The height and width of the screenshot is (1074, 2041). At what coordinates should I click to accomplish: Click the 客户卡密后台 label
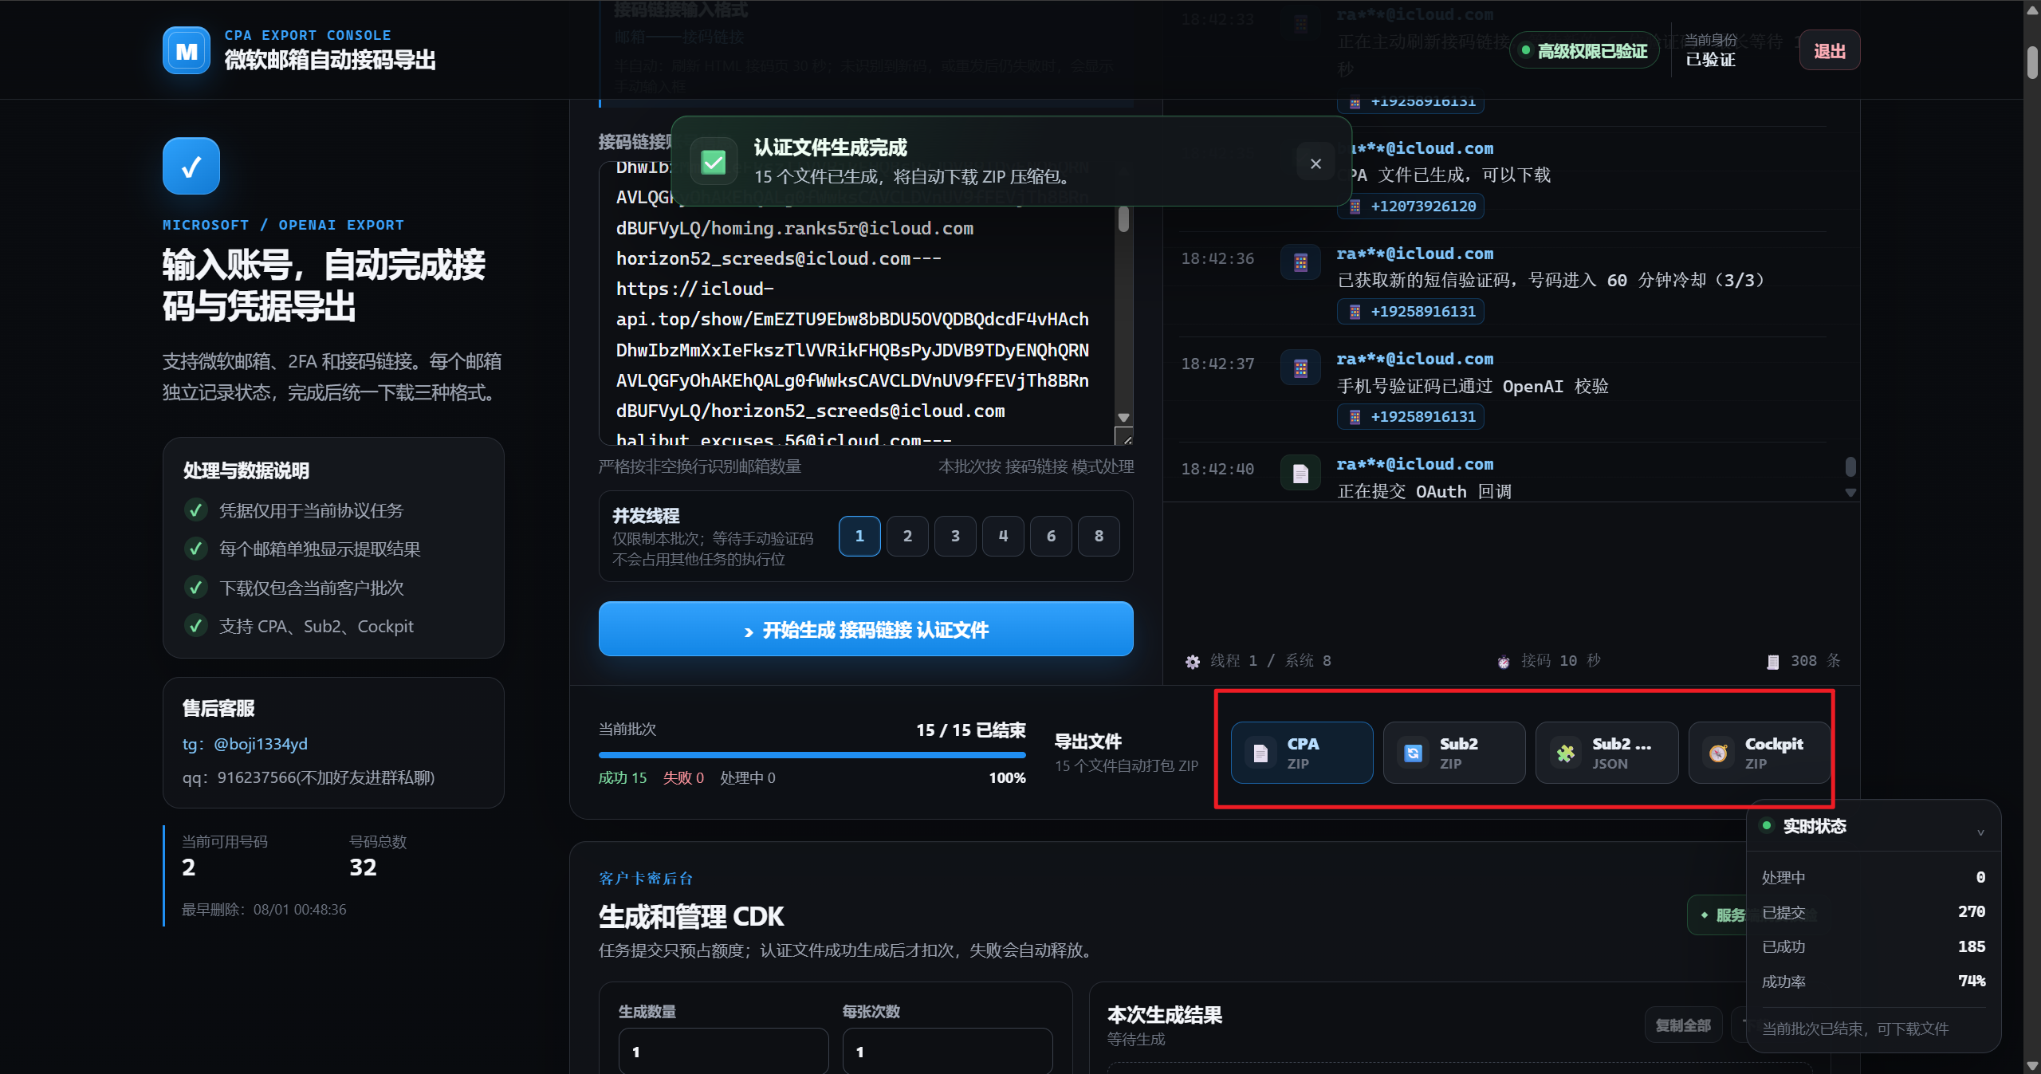pos(646,879)
